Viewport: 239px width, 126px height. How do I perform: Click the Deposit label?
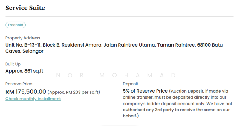point(131,84)
